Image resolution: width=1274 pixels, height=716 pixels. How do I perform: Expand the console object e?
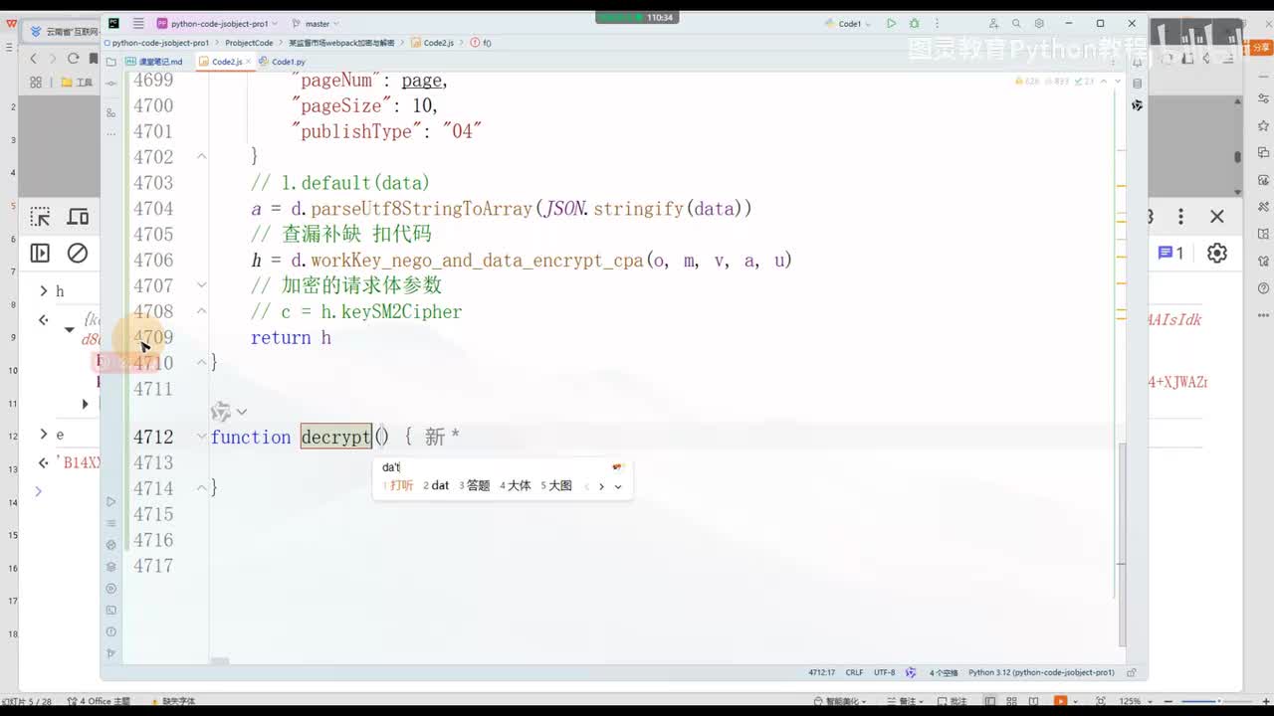tap(44, 435)
